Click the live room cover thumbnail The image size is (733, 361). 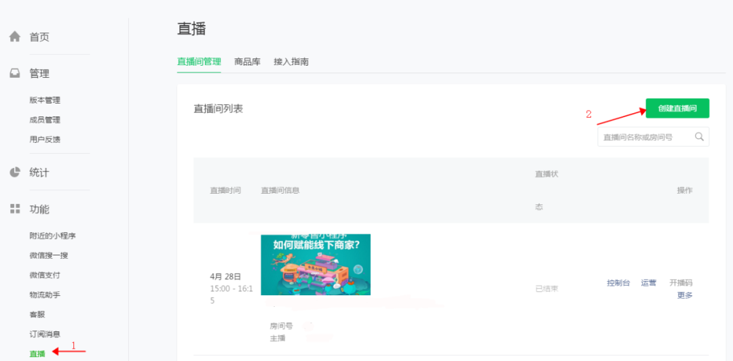pyautogui.click(x=316, y=265)
